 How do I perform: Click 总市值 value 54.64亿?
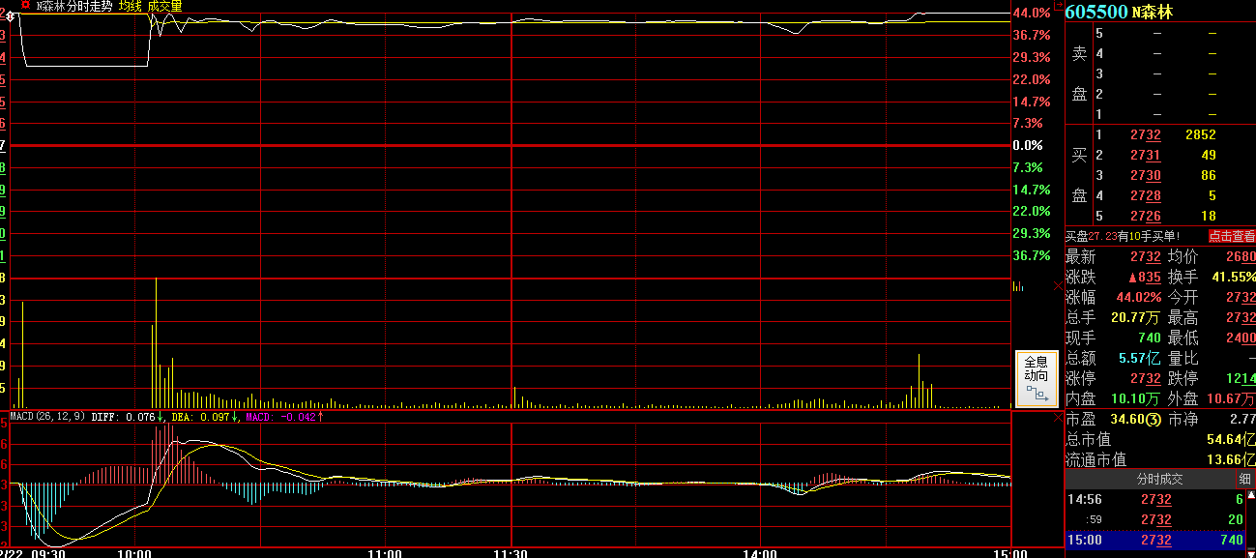[1232, 440]
